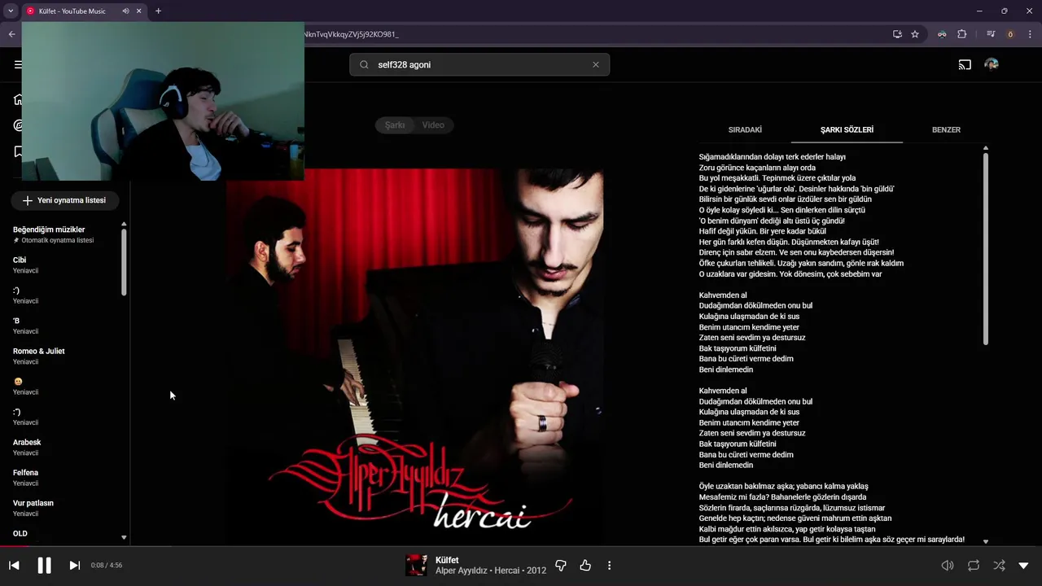Click the song title Külfet in player bar
The height and width of the screenshot is (586, 1042).
447,560
